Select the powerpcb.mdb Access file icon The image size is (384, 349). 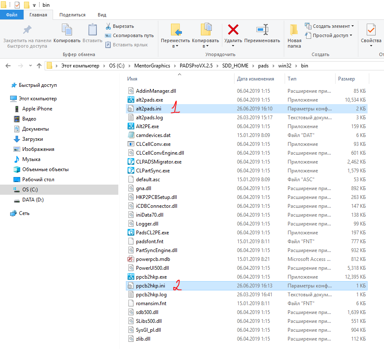click(x=131, y=259)
